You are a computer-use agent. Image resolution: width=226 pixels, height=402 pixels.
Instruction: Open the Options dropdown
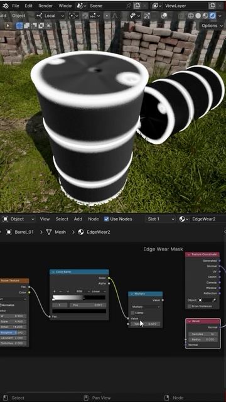(212, 26)
